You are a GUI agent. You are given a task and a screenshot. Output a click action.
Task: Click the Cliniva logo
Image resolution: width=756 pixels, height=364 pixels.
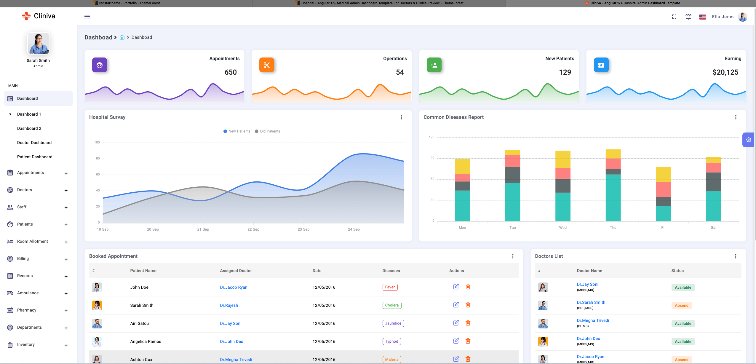coord(39,16)
